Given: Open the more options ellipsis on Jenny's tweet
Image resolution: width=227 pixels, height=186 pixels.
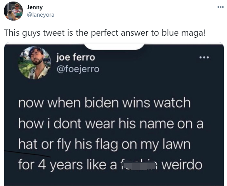Looking at the screenshot, I should [x=221, y=7].
